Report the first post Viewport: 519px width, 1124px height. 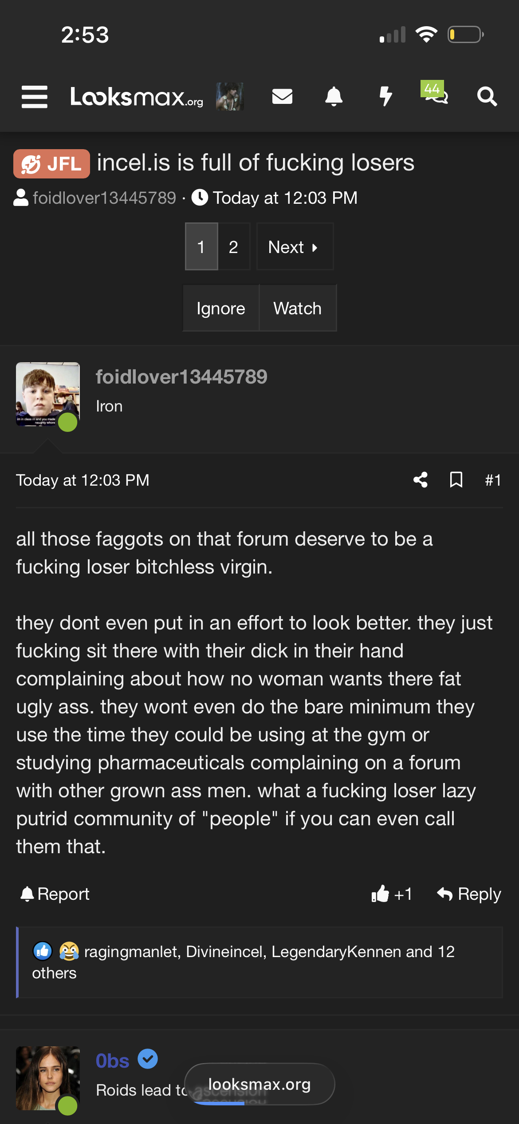pos(55,894)
